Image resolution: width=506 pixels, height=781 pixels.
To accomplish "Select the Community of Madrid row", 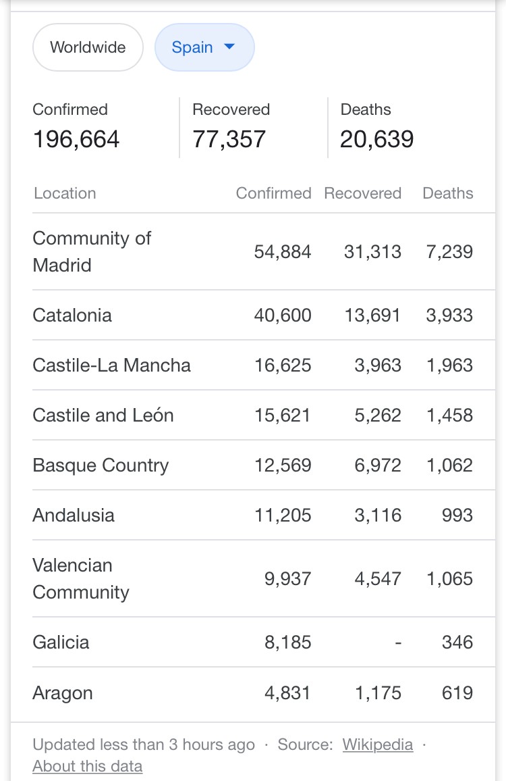I will click(x=264, y=251).
